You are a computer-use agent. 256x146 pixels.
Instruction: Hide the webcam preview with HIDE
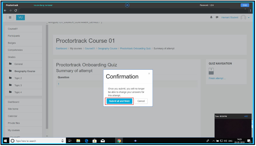pyautogui.click(x=246, y=116)
